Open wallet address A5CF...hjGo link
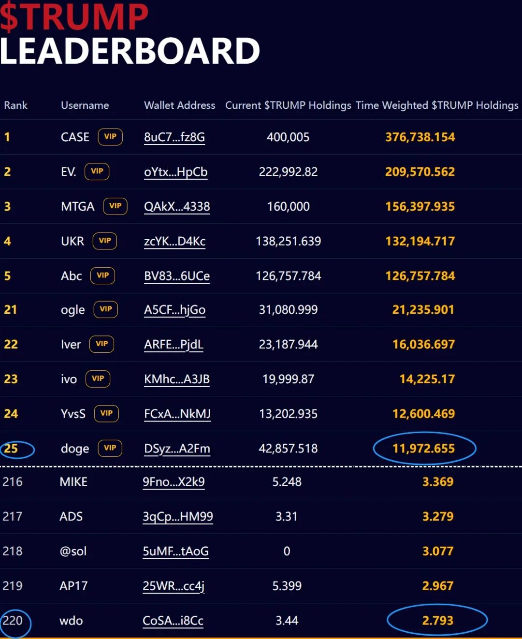The height and width of the screenshot is (639, 522). pos(175,310)
